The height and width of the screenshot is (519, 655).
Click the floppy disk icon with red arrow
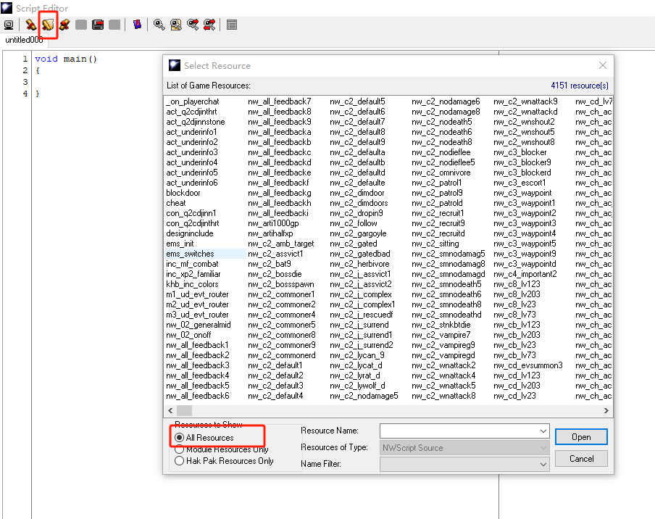coord(98,25)
